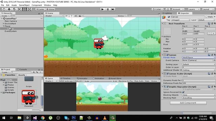Open Canvas component settings gear
This screenshot has height=121, width=216.
point(215,55)
